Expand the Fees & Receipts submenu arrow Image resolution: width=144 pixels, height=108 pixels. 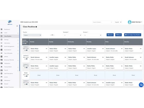tap(18, 54)
